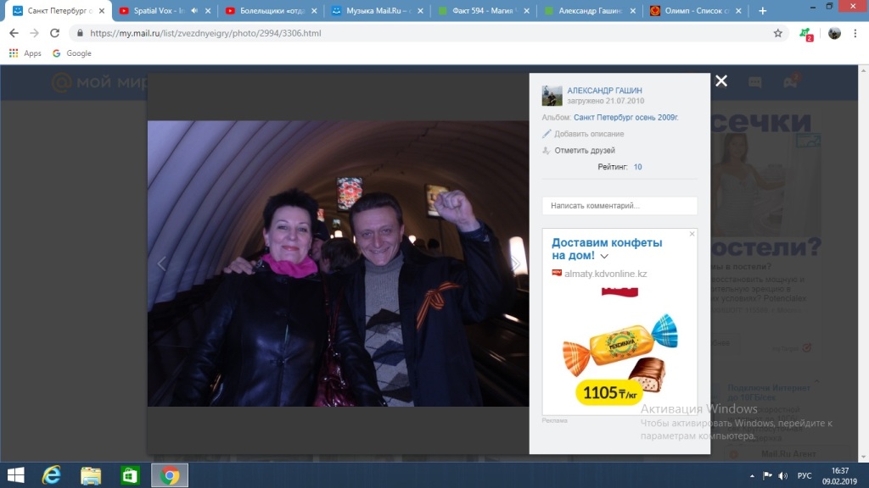The width and height of the screenshot is (869, 488).
Task: Switch to the Олимп - Список tab
Action: [x=698, y=10]
